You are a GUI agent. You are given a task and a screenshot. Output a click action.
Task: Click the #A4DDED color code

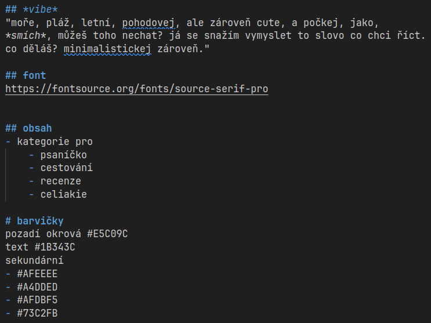coord(37,287)
